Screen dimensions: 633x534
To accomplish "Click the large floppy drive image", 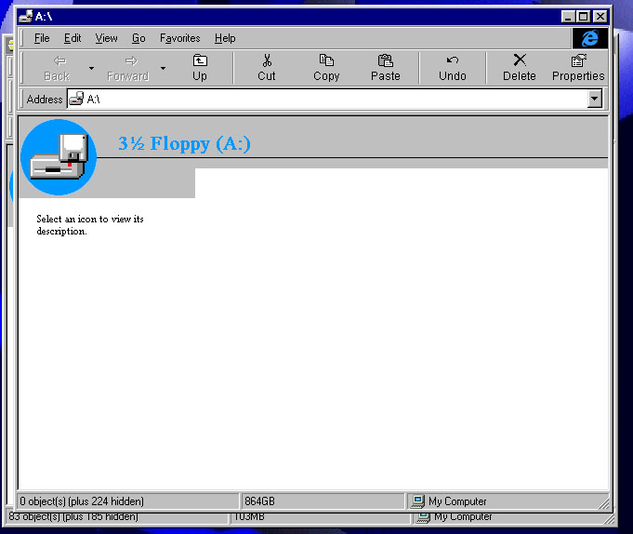I will 59,157.
